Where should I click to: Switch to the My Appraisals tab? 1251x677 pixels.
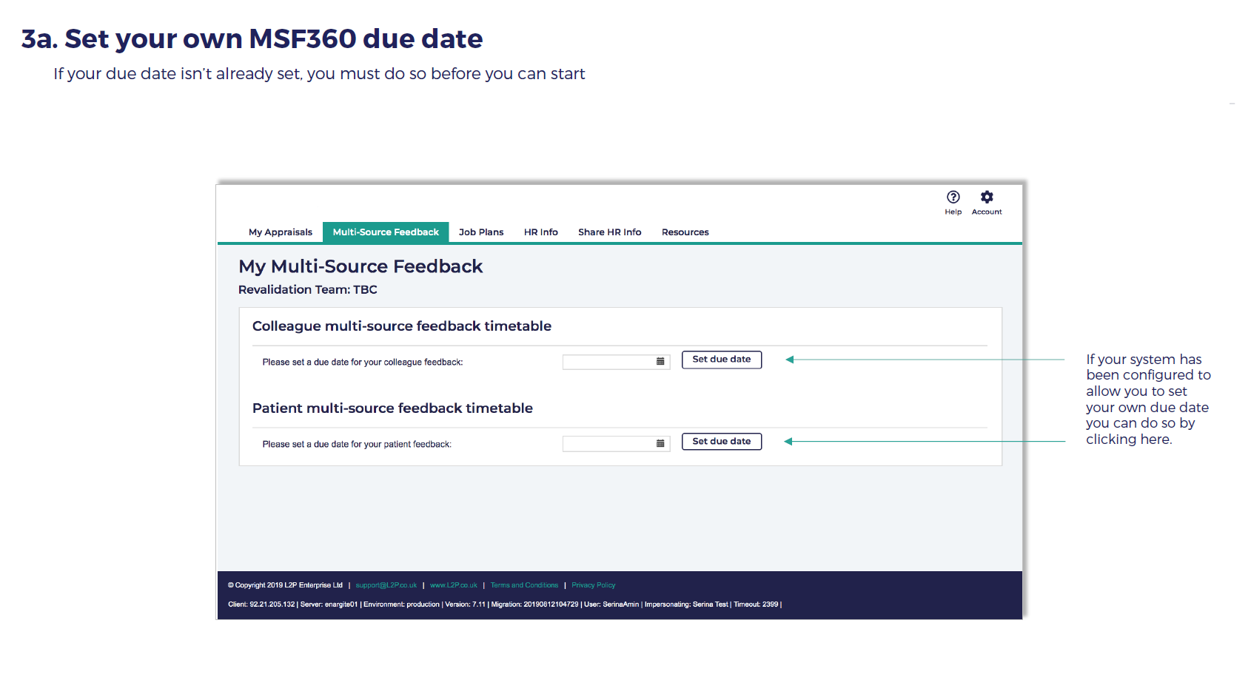point(280,232)
